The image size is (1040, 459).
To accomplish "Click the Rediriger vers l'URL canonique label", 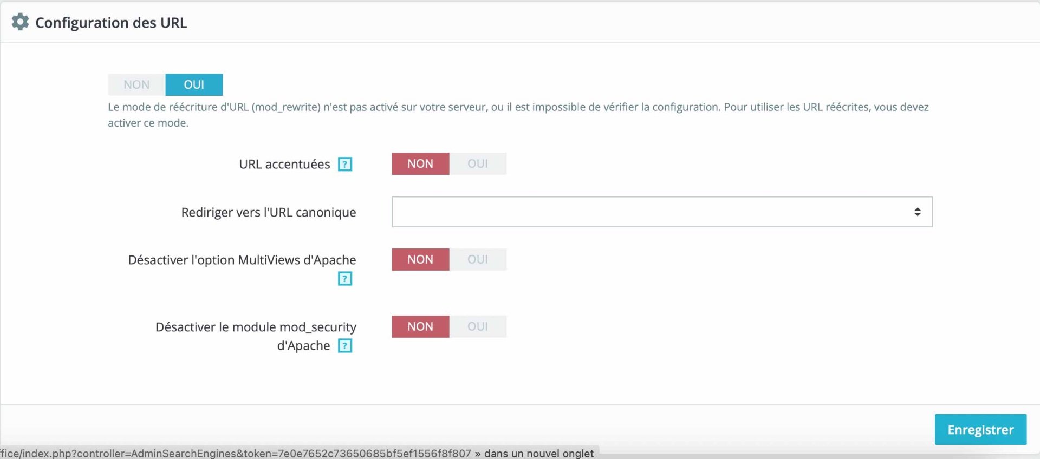I will click(x=269, y=212).
